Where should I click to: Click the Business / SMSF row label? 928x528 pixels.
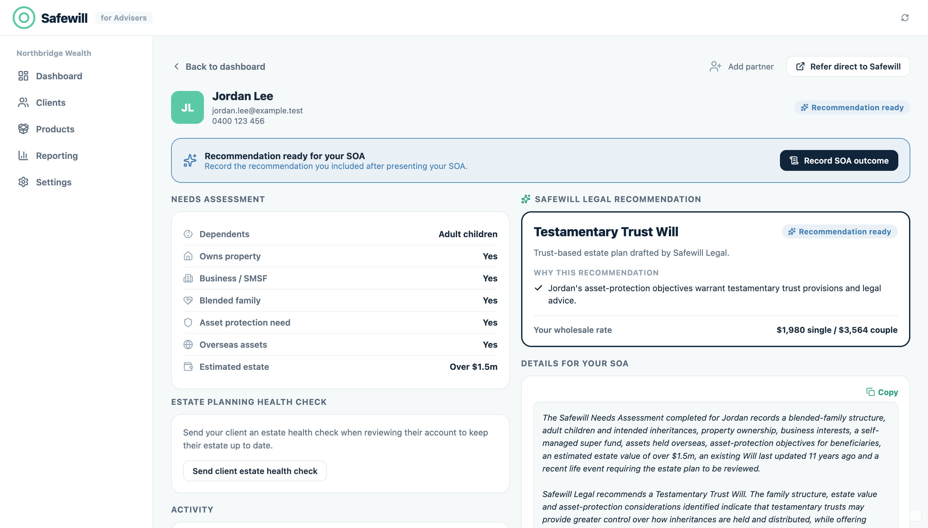(x=233, y=278)
